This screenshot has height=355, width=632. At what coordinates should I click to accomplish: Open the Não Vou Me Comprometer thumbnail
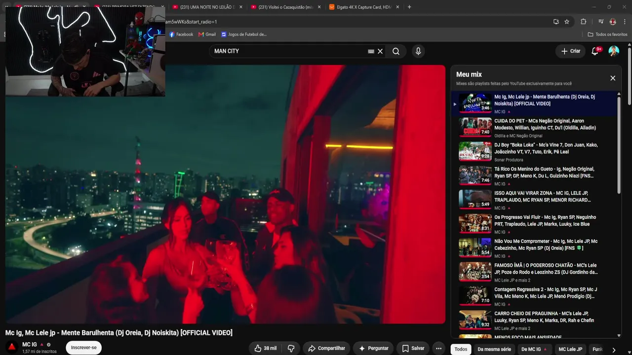coord(475,248)
